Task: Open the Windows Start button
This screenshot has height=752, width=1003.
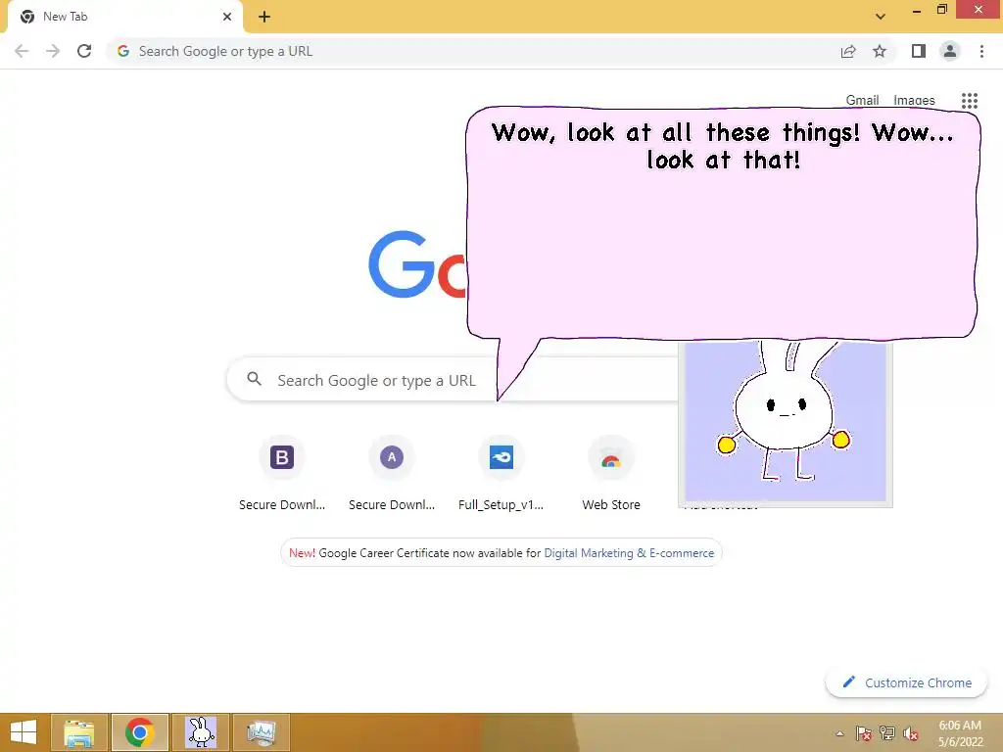Action: [24, 732]
